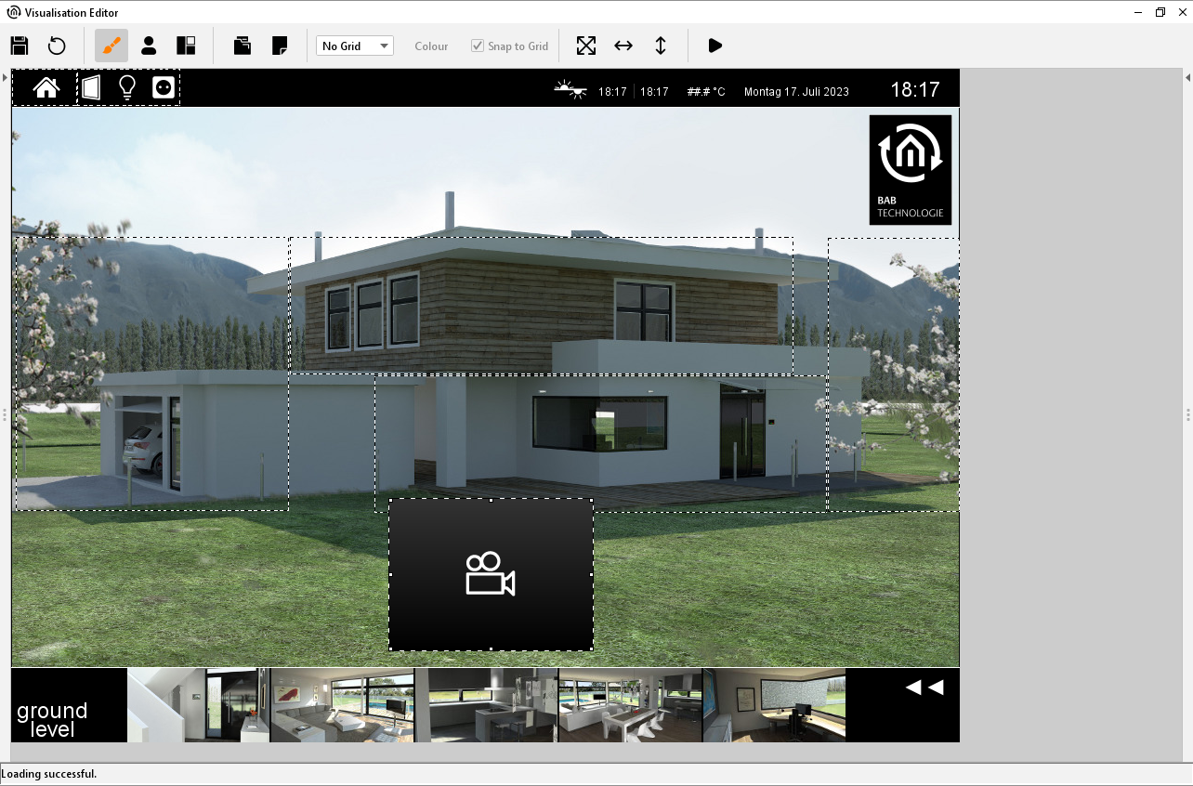Start the visualisation preview play button
Viewport: 1193px width, 786px height.
[x=714, y=46]
